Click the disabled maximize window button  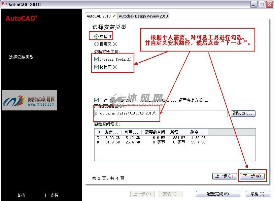(262, 4)
